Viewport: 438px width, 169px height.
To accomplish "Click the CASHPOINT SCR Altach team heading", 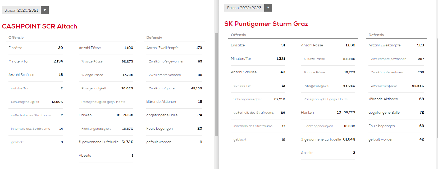I will (39, 26).
